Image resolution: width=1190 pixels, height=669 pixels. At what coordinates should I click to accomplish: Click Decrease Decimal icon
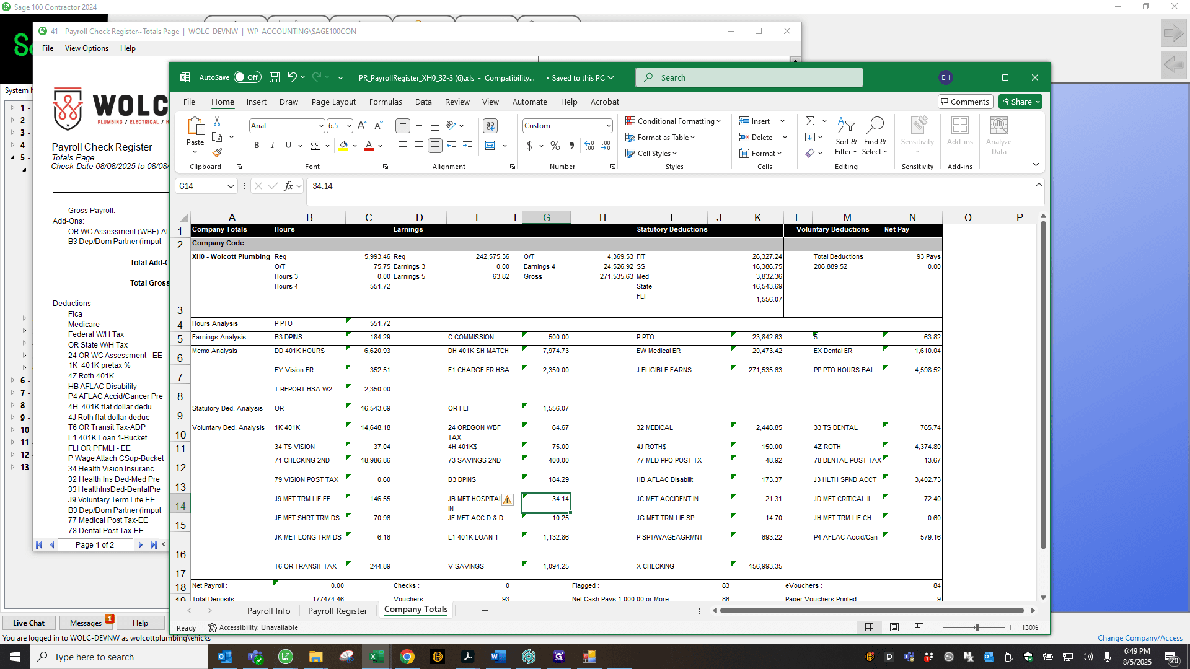(606, 146)
